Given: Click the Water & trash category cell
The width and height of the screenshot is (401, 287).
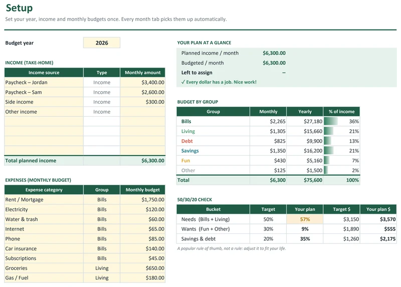Looking at the screenshot, I should pos(44,219).
